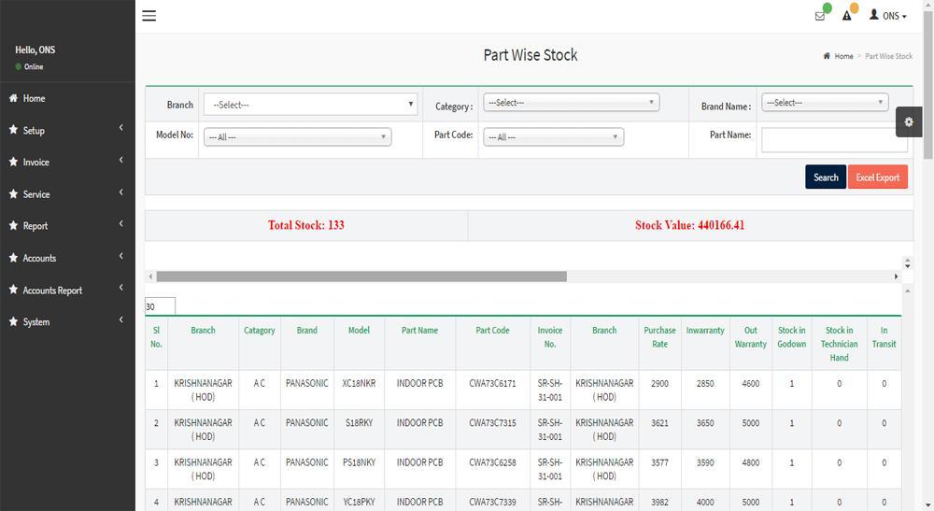Click the Excel Export button
The width and height of the screenshot is (934, 511).
877,177
